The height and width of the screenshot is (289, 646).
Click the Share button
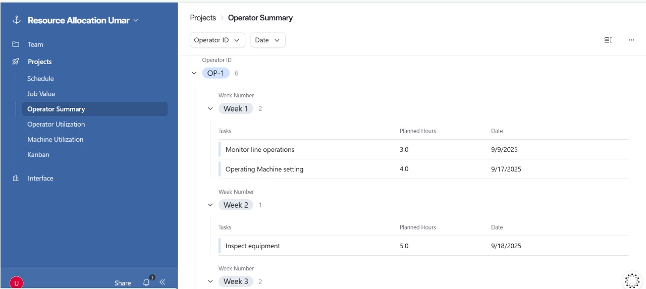123,283
